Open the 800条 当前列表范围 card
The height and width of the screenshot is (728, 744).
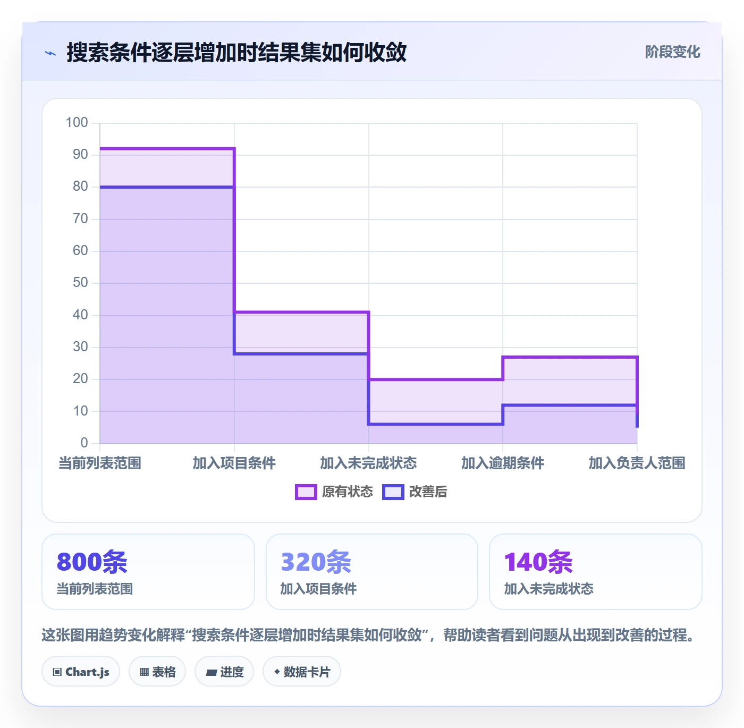tap(148, 572)
